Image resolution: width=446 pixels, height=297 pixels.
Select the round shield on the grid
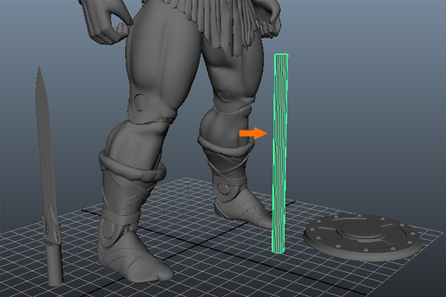(x=362, y=236)
